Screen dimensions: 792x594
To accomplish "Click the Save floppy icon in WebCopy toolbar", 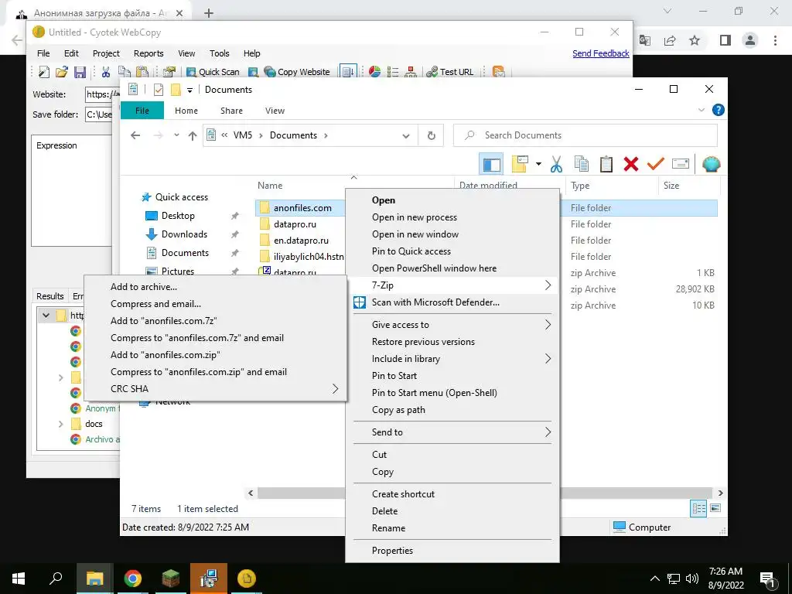I will point(80,72).
